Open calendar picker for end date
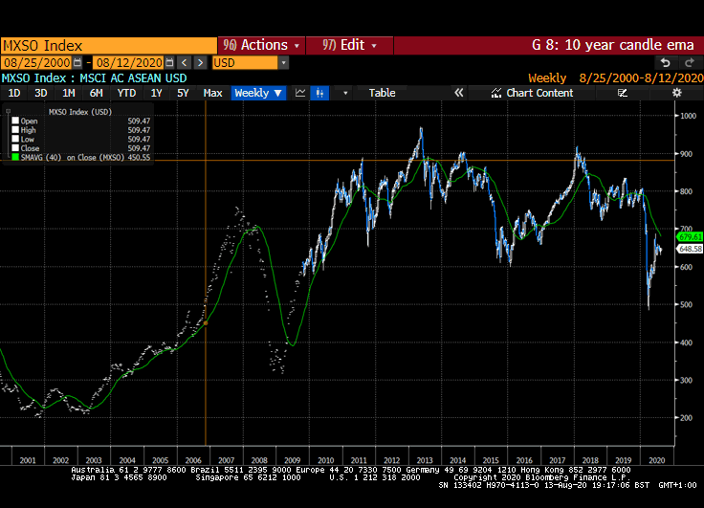The height and width of the screenshot is (508, 704). point(170,62)
